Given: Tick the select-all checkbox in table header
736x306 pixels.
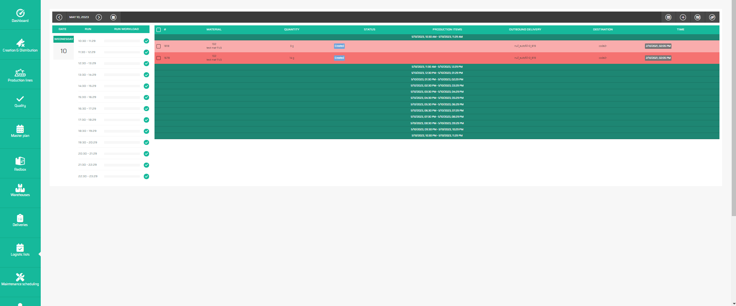Looking at the screenshot, I should [159, 30].
